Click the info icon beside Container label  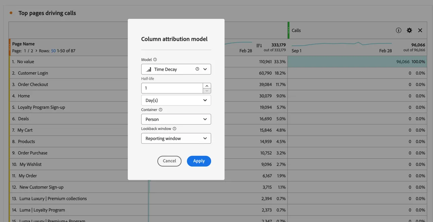pyautogui.click(x=160, y=109)
